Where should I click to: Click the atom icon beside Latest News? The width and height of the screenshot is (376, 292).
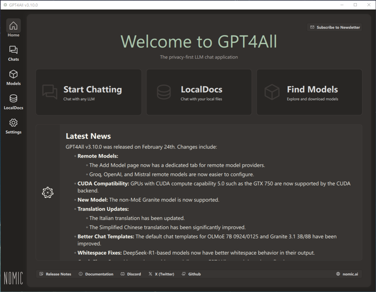[x=47, y=192]
